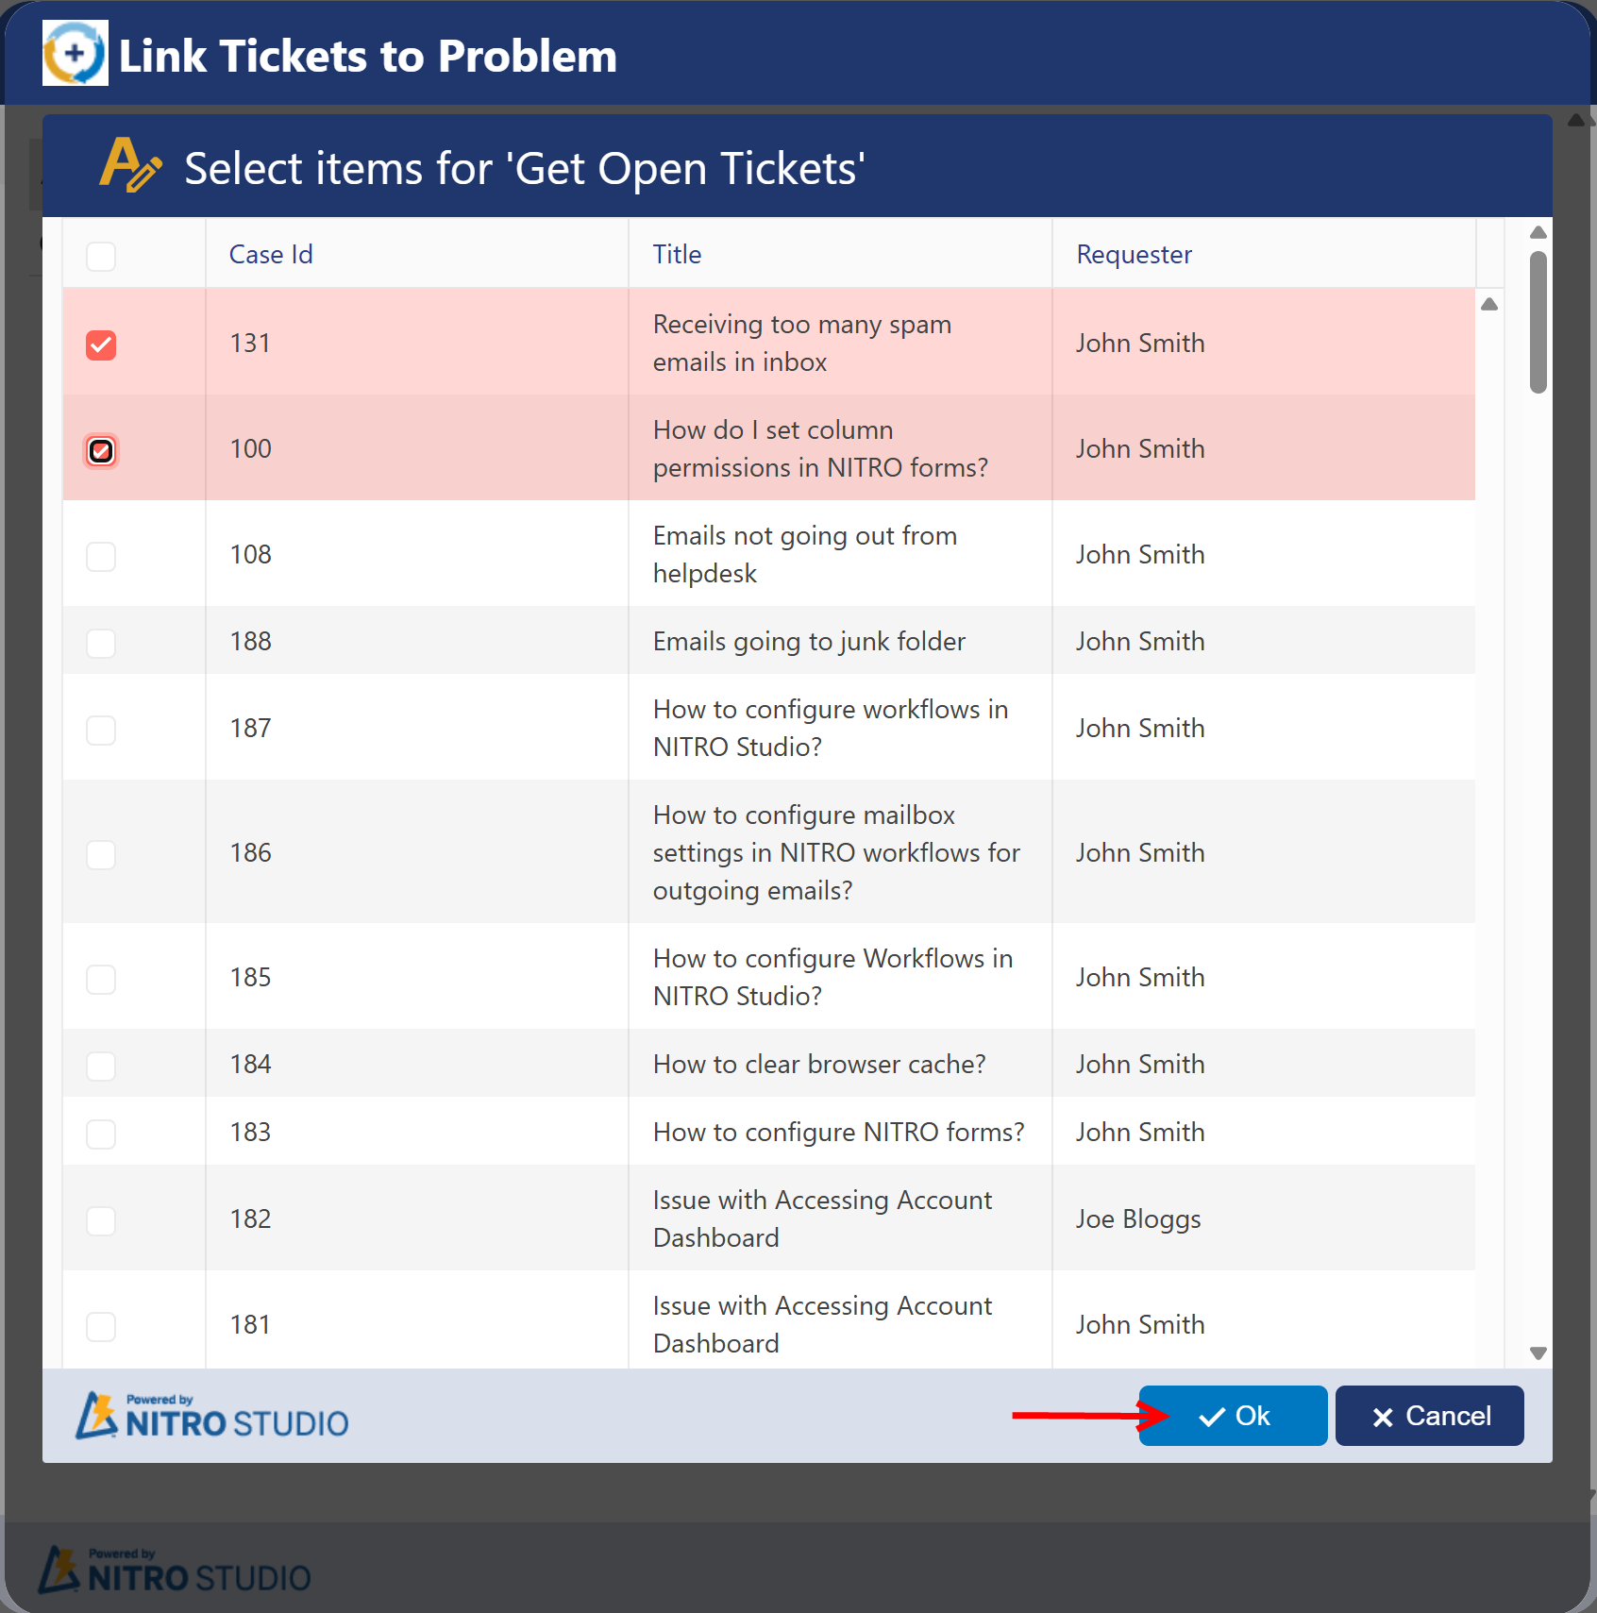Toggle the select-all header checkbox
The width and height of the screenshot is (1597, 1613).
tap(101, 256)
